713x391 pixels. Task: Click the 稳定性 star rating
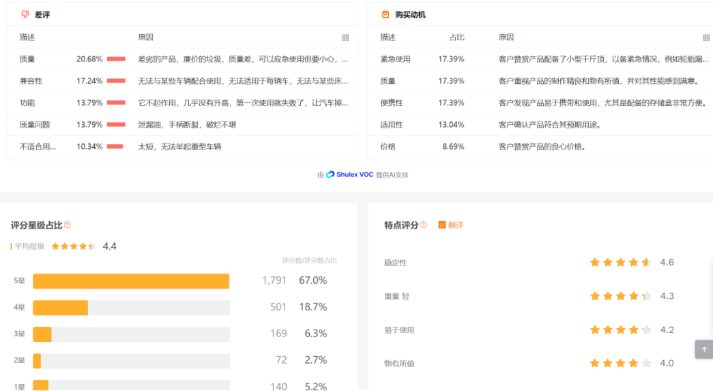tap(620, 263)
